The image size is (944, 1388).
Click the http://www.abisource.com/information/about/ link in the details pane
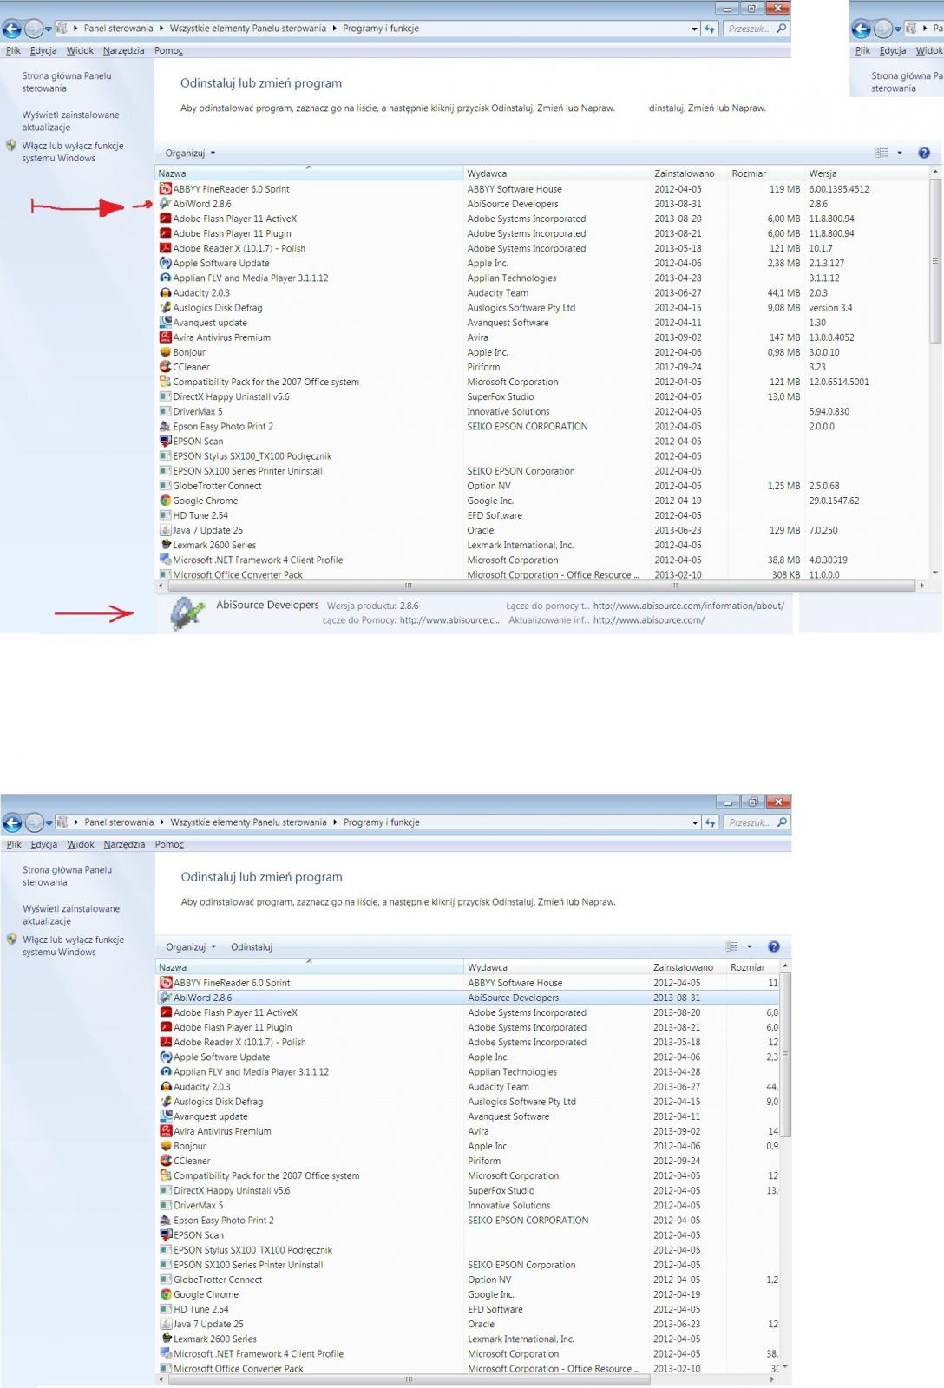coord(689,606)
